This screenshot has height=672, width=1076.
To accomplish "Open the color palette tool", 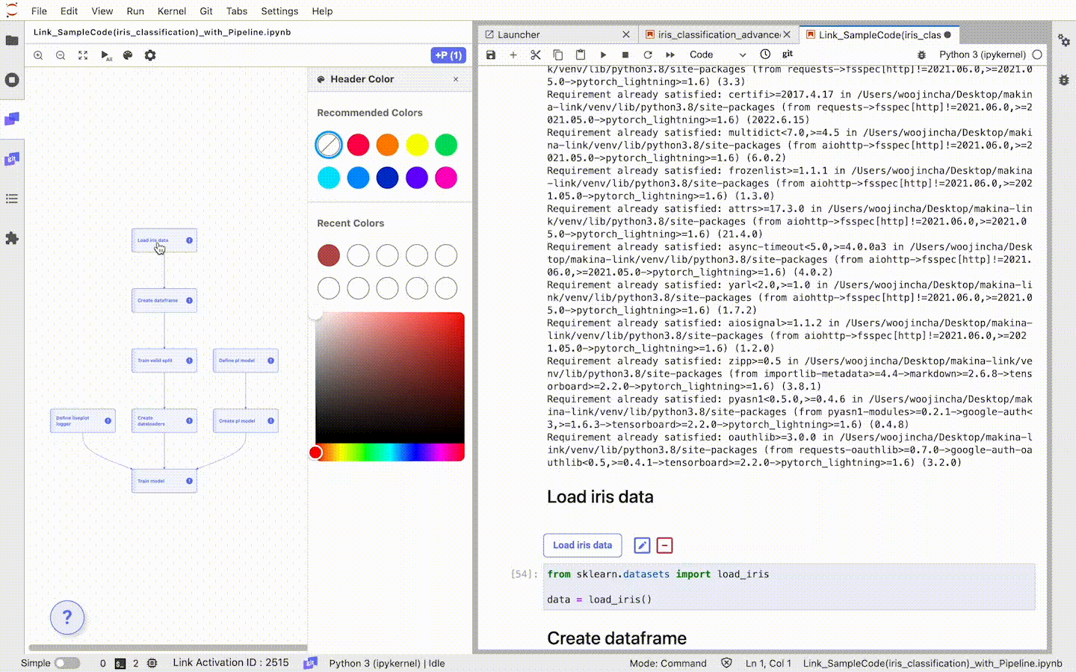I will click(x=128, y=55).
